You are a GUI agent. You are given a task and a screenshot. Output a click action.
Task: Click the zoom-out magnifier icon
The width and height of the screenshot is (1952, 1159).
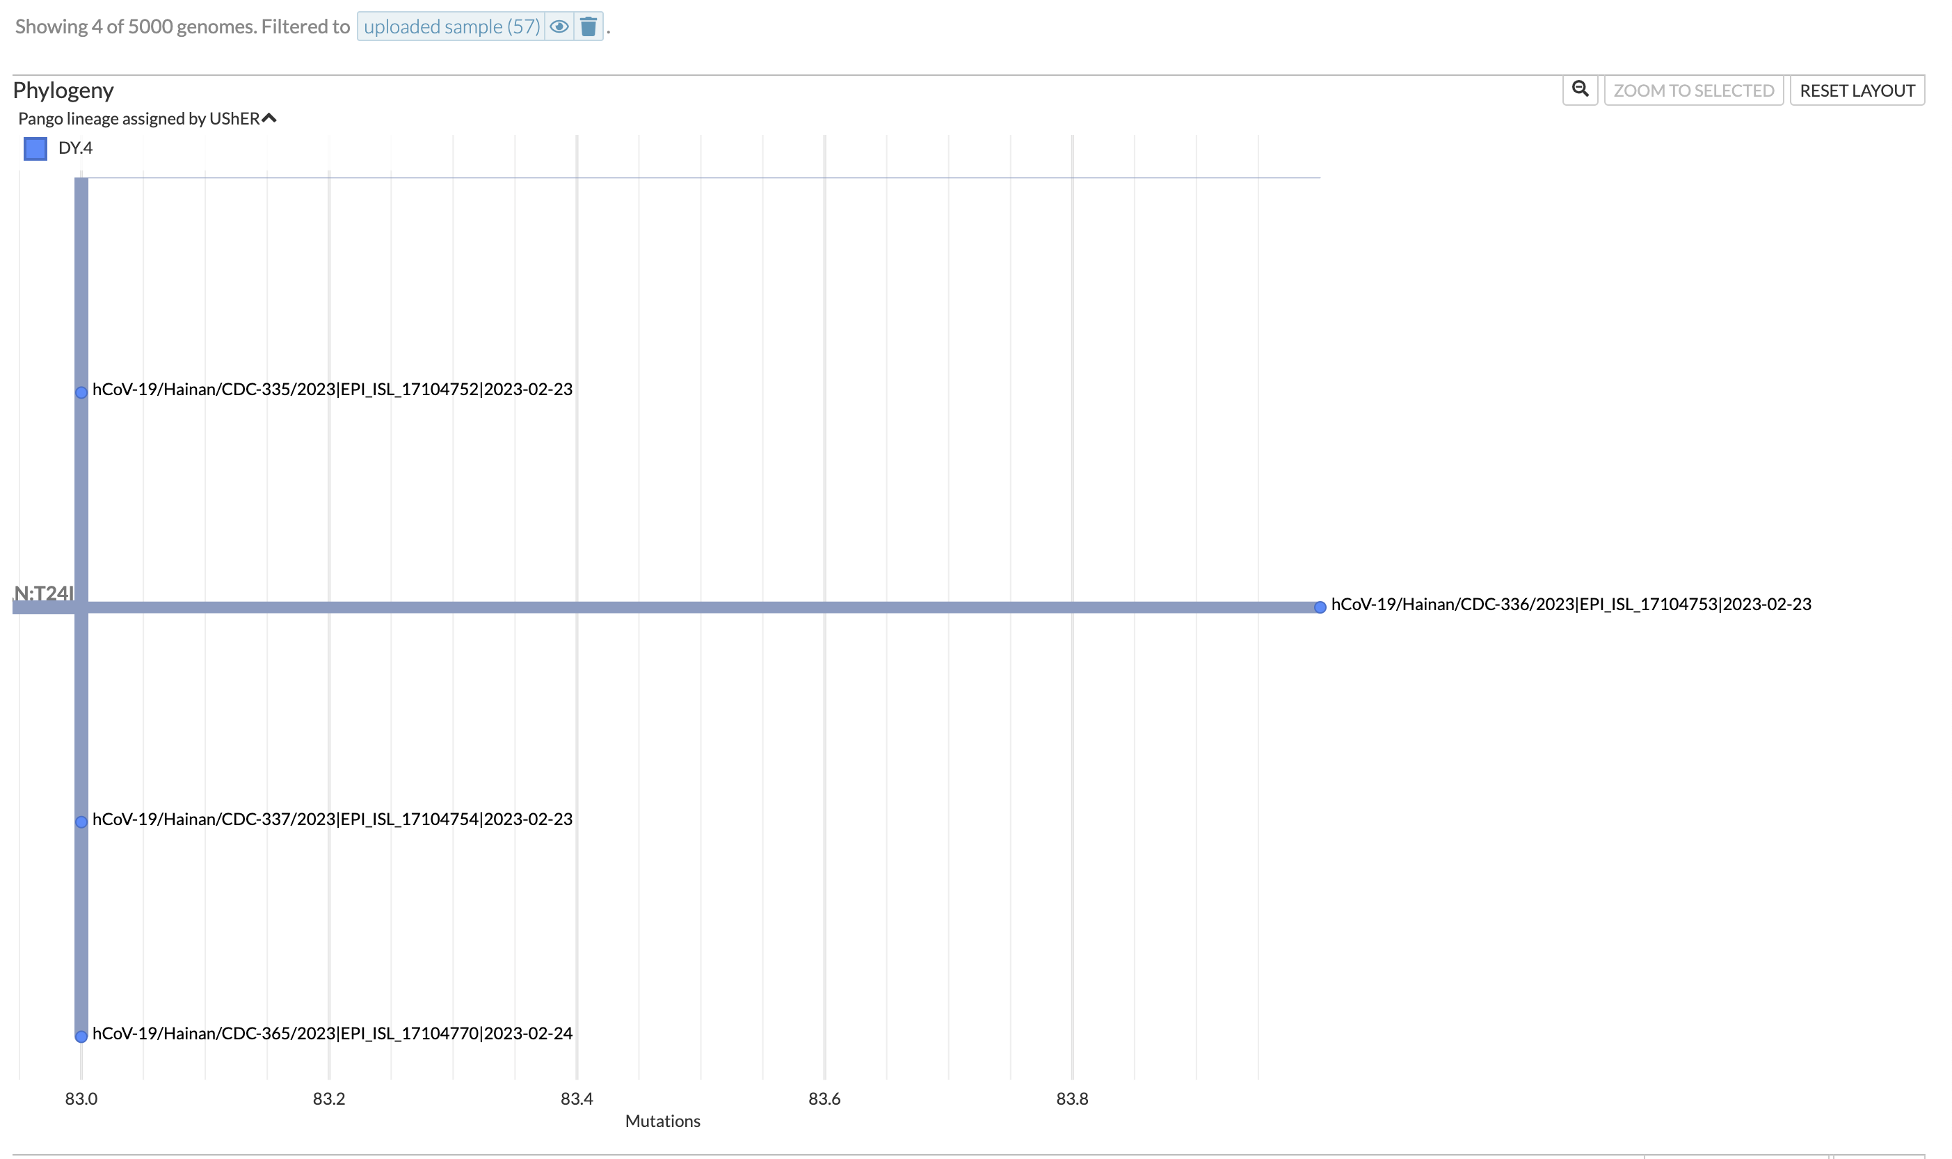(1580, 90)
